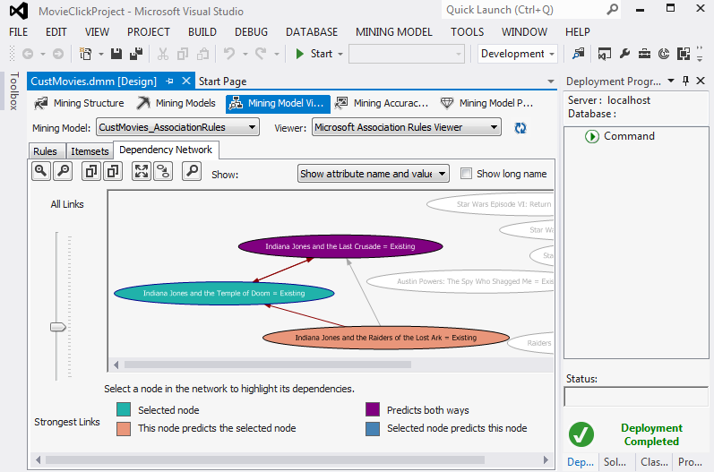
Task: Pin the Deployment Progress panel
Action: [x=685, y=81]
